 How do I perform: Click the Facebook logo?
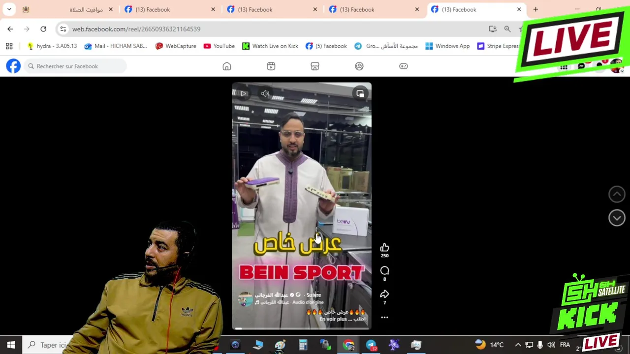pos(13,66)
